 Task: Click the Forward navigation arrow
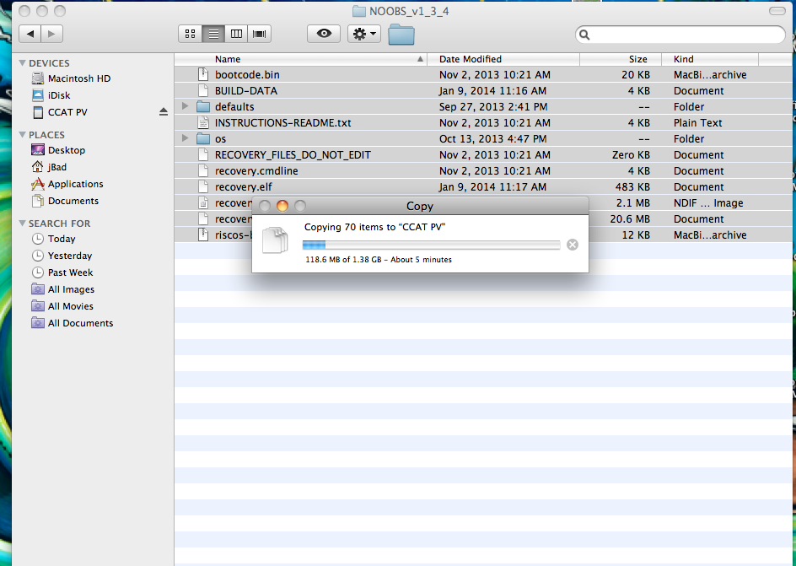coord(51,34)
